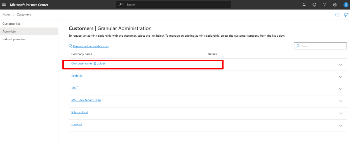Expand the Schuur.cloud row chevron

(x=340, y=113)
